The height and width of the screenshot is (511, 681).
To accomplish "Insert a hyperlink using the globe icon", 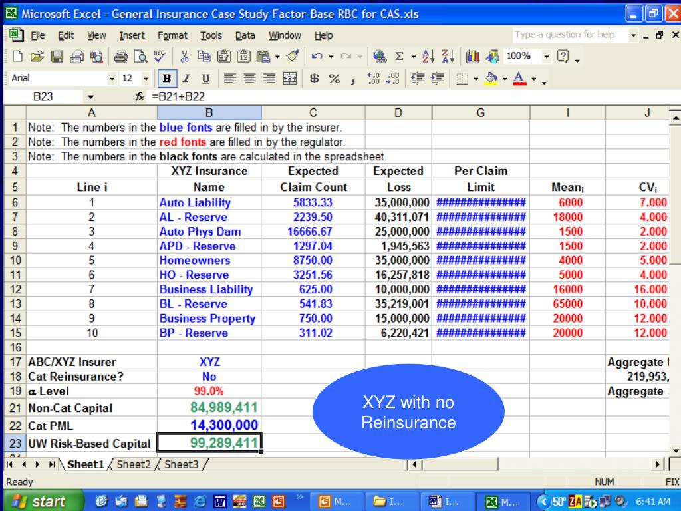I will pos(380,56).
